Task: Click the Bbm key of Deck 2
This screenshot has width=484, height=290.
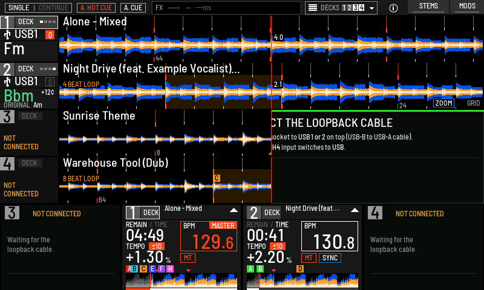Action: tap(19, 96)
